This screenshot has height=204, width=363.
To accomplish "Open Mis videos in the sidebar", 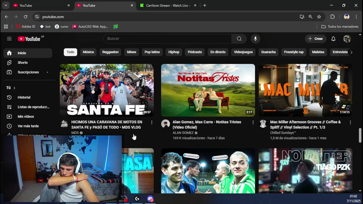I will pos(28,116).
